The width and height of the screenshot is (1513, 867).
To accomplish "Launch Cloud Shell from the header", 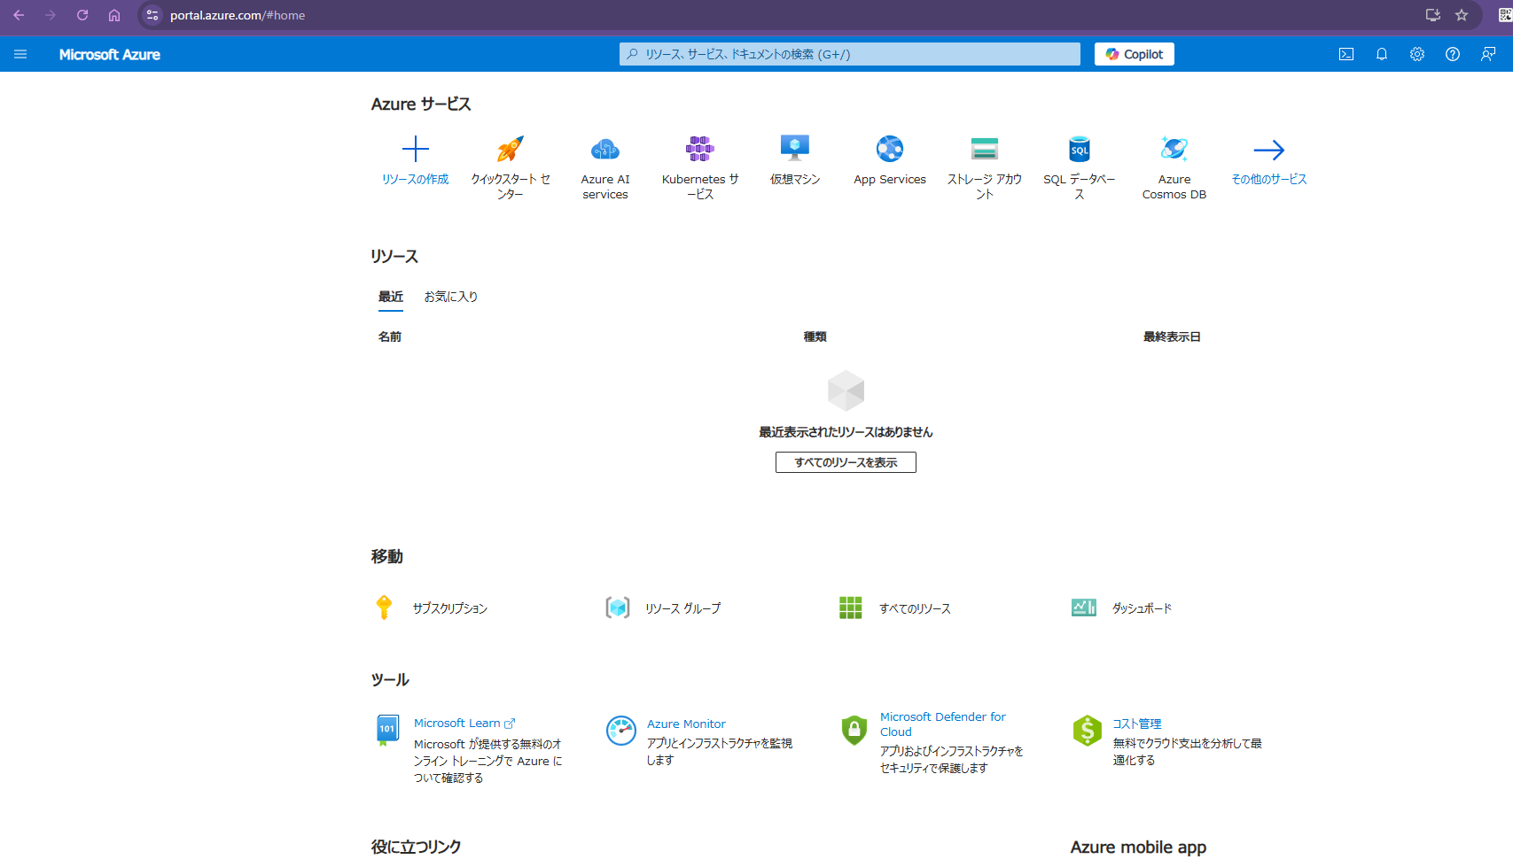I will pos(1346,54).
